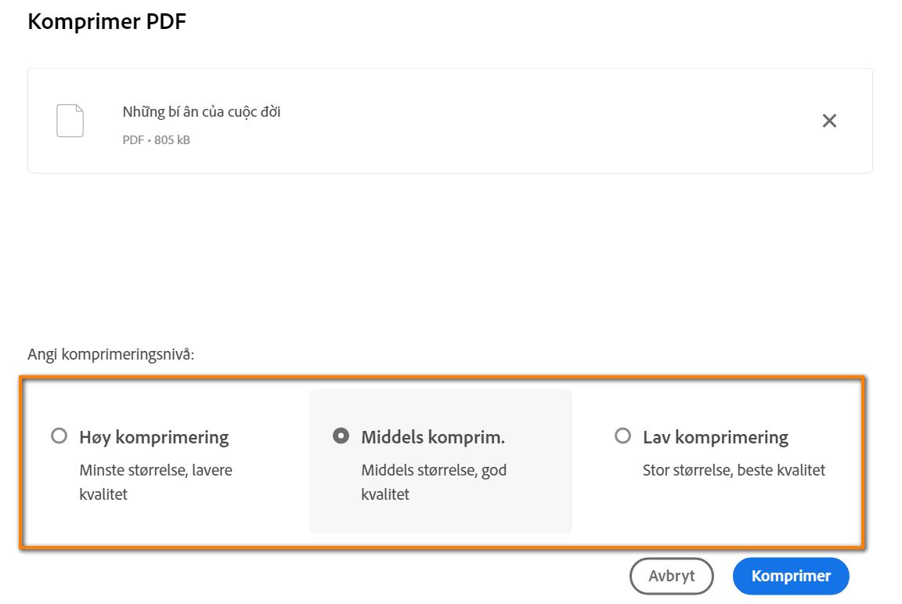Click the Lav komprimering label text

click(716, 436)
